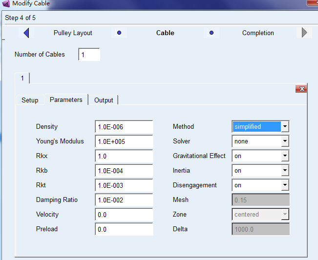Image resolution: width=318 pixels, height=260 pixels.
Task: Go to Pulley Layout step
Action: (x=73, y=33)
